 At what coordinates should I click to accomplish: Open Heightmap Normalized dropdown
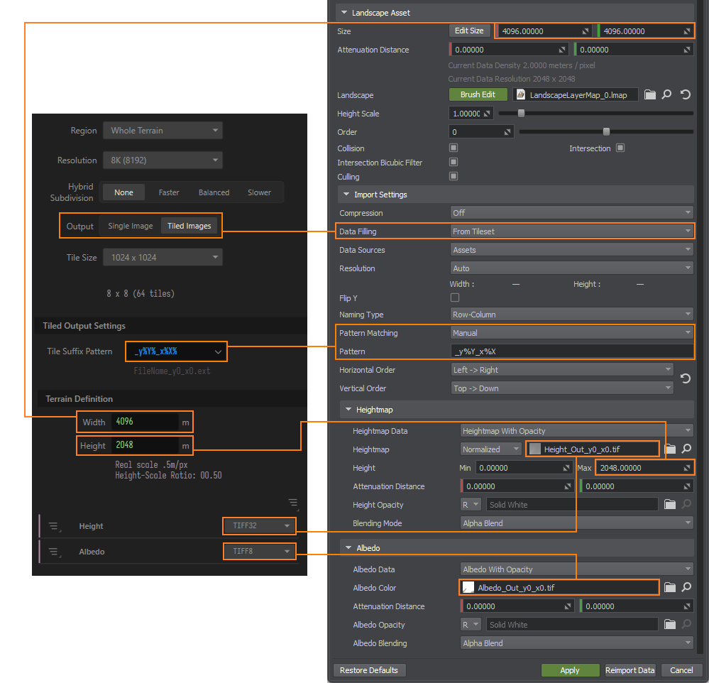(x=491, y=449)
